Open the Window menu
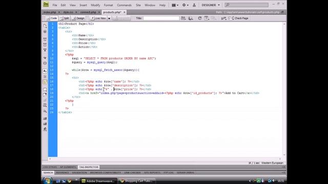 [150, 5]
